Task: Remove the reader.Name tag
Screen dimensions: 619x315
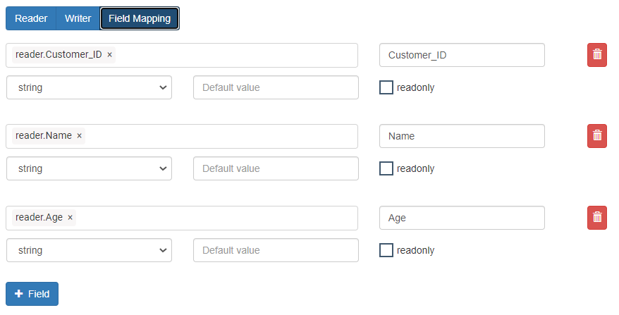Action: click(x=80, y=136)
